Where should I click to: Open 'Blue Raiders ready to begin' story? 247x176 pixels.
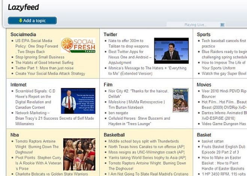[224, 54]
